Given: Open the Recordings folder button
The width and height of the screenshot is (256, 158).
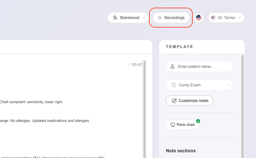Looking at the screenshot, I should [x=171, y=18].
